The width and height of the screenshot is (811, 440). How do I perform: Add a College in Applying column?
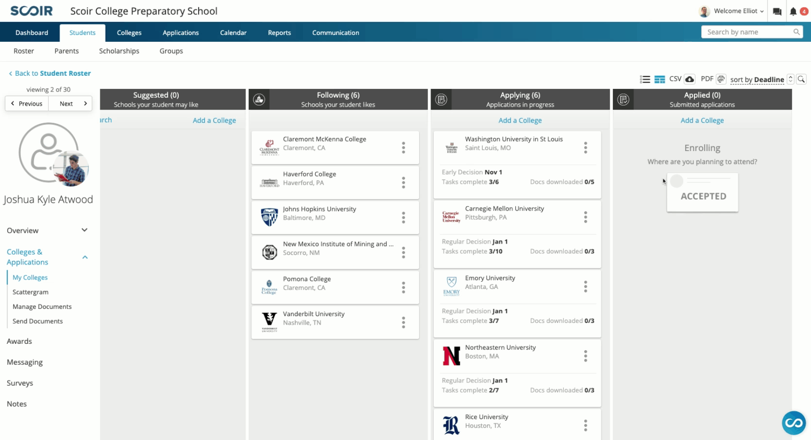click(x=520, y=120)
